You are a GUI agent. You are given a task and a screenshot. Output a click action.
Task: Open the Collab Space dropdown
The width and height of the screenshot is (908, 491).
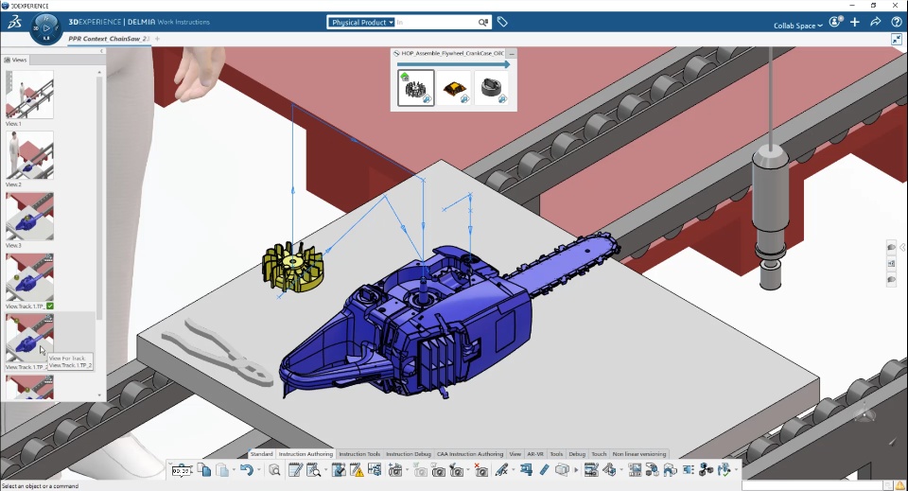pyautogui.click(x=798, y=26)
